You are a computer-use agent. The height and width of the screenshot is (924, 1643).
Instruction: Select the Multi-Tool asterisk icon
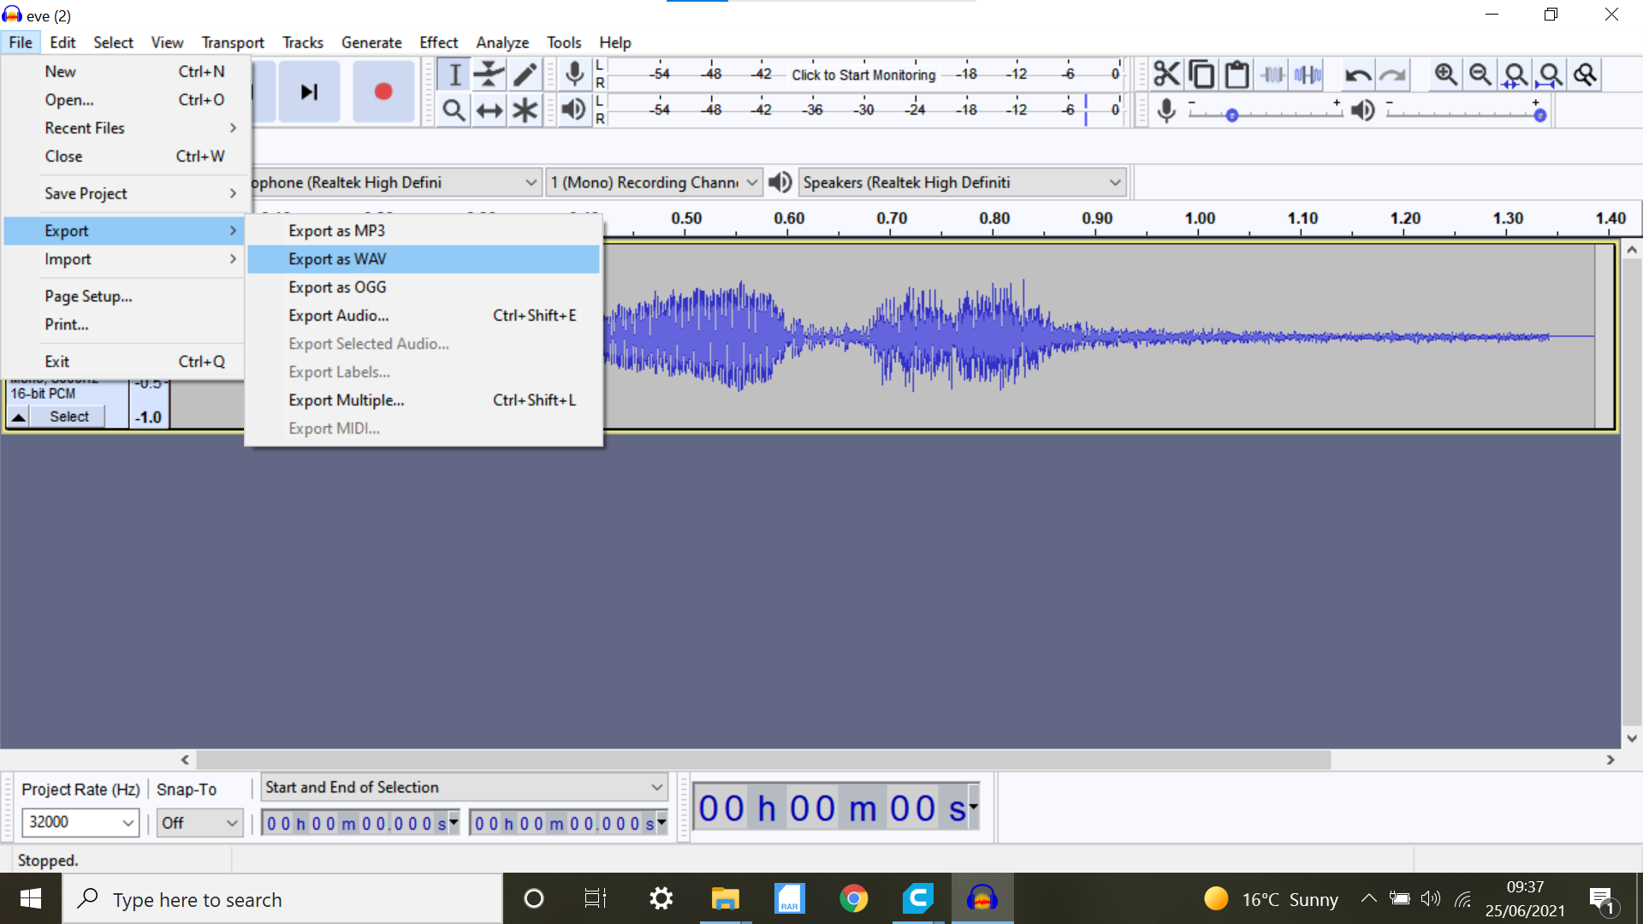pos(525,110)
